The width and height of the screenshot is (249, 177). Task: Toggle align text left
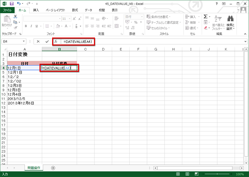click(87, 26)
